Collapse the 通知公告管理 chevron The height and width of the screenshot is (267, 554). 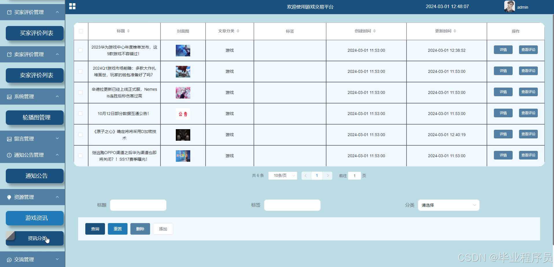tap(57, 155)
